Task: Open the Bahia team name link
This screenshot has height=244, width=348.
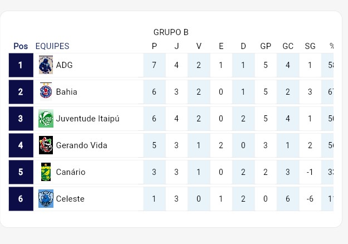Action: coord(67,92)
